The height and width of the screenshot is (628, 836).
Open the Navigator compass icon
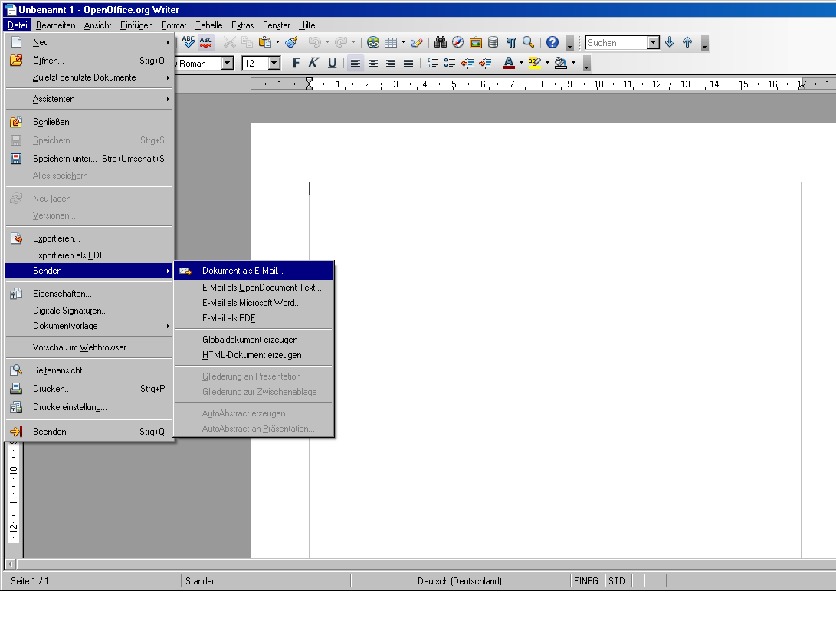[458, 42]
